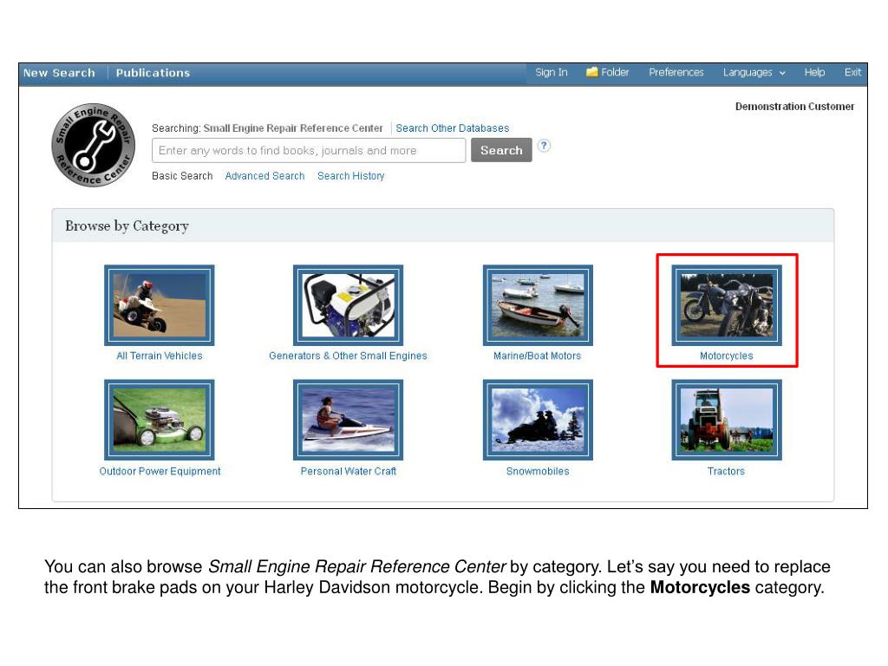This screenshot has height=666, width=888.
Task: Open the Marine/Boat Motors link
Action: 538,356
